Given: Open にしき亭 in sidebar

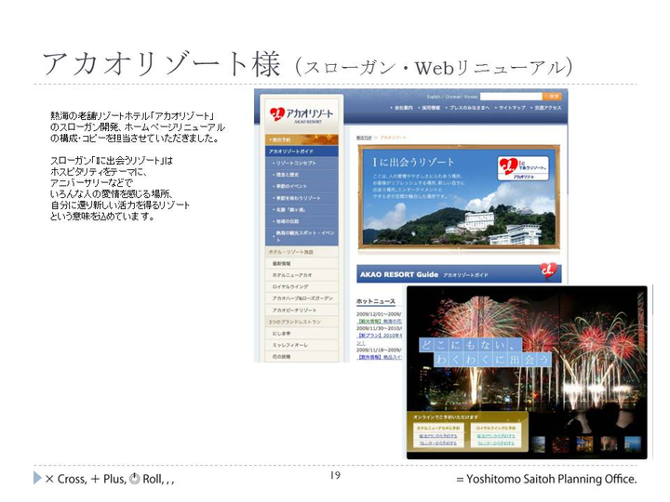Looking at the screenshot, I should (x=301, y=333).
